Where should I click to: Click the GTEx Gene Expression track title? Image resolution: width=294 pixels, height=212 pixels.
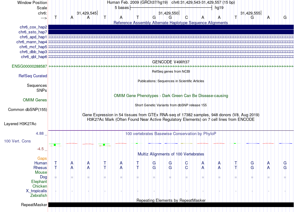pos(171,115)
